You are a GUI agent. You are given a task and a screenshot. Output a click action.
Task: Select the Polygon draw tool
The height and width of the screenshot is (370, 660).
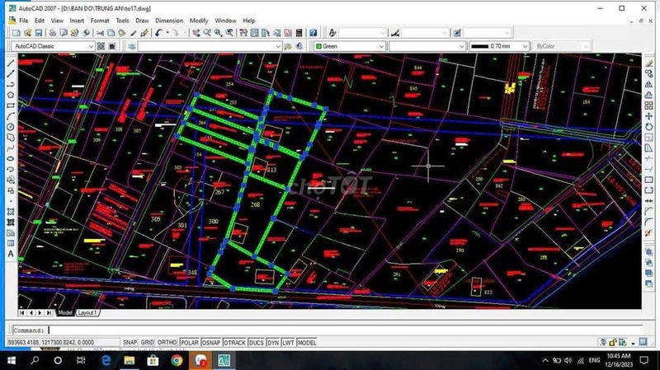(x=11, y=95)
